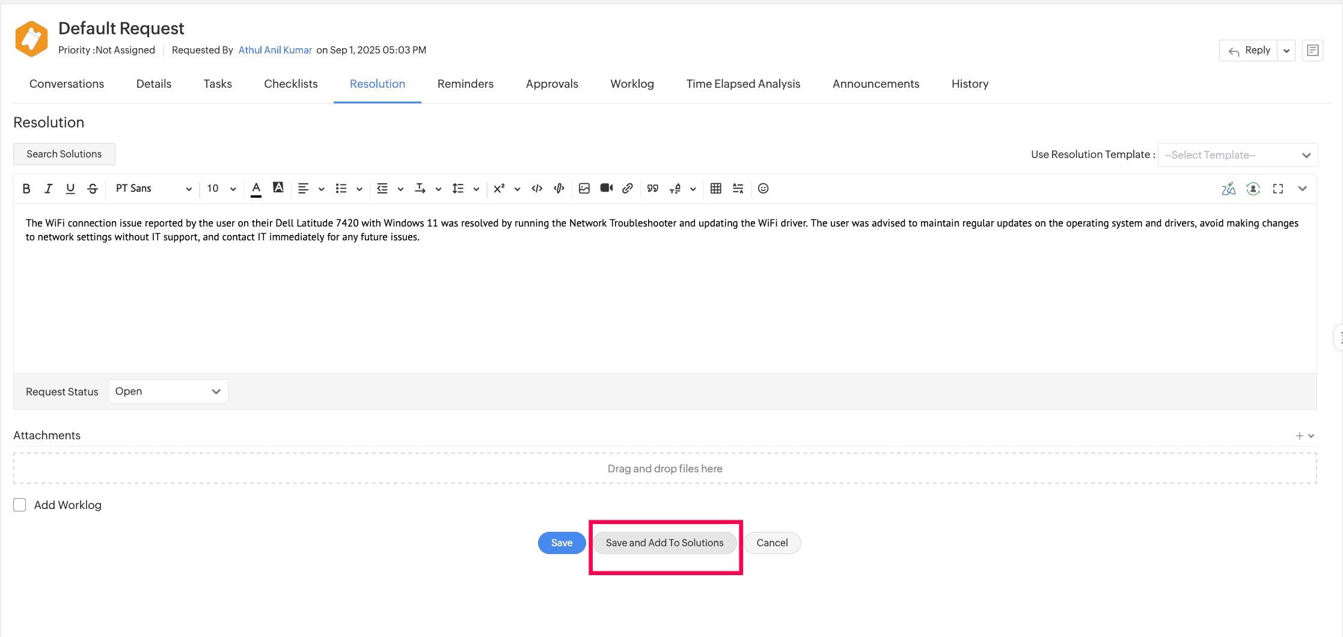This screenshot has width=1343, height=637.
Task: Click the indent icon
Action: click(x=382, y=189)
